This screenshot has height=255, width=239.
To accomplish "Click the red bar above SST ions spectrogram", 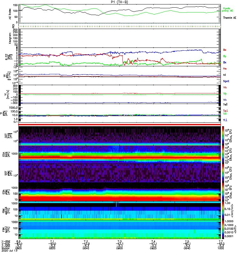I will (119, 125).
